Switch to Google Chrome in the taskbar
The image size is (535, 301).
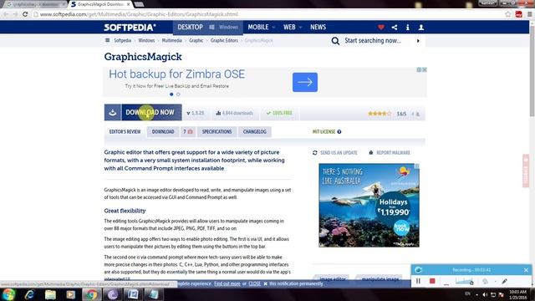[91, 294]
